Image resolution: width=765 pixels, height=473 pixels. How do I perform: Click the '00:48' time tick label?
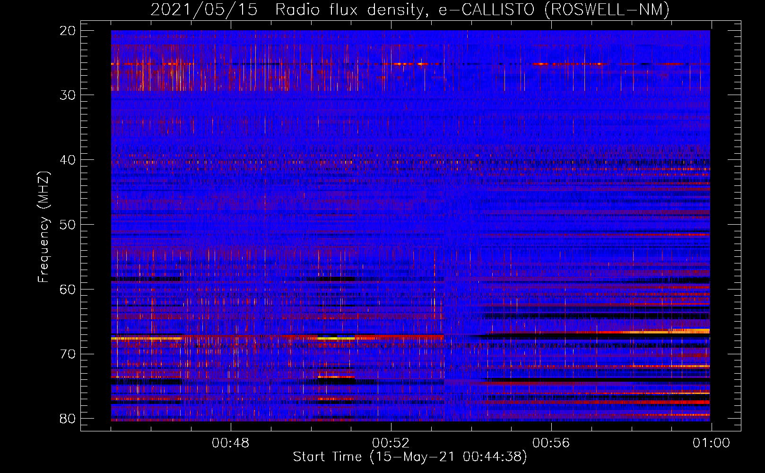point(231,443)
